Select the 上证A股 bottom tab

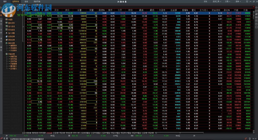click(56, 133)
